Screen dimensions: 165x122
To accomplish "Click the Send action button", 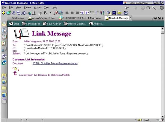I will point(14,24).
